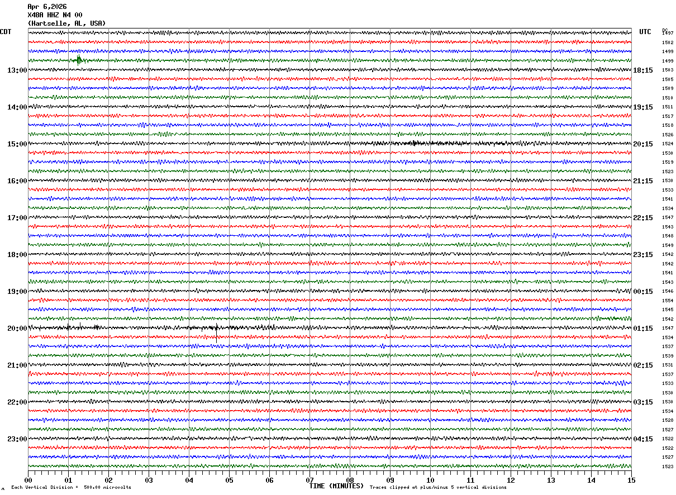Image resolution: width=676 pixels, height=495 pixels.
Task: Click the DC offset value 1524
Action: pyautogui.click(x=668, y=144)
